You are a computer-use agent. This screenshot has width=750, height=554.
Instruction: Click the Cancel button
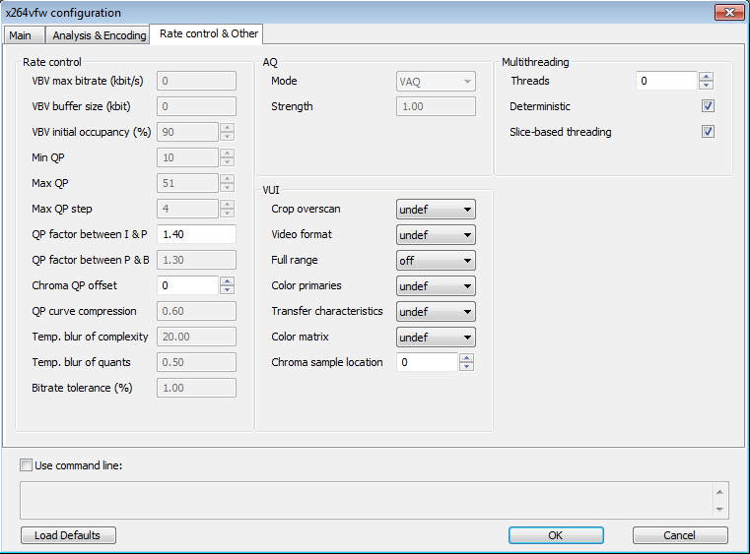(x=680, y=535)
